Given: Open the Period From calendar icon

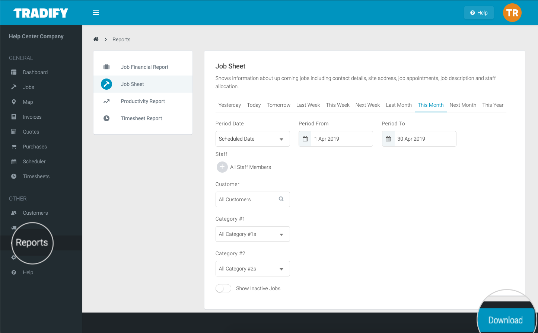Looking at the screenshot, I should (x=305, y=139).
